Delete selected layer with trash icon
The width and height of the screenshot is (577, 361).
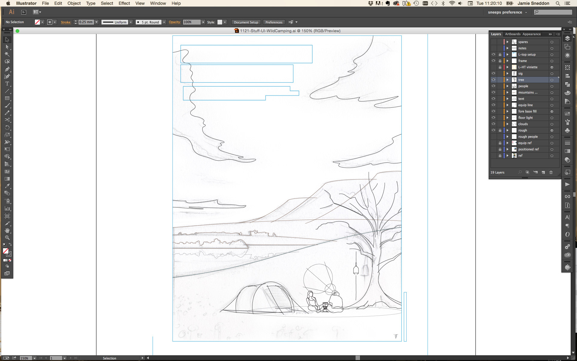[x=551, y=172]
